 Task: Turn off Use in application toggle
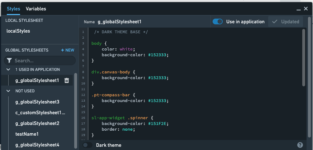[x=218, y=21]
